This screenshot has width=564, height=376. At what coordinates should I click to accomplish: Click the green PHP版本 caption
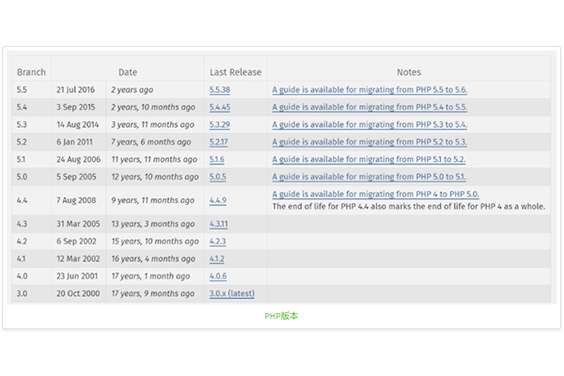pyautogui.click(x=281, y=316)
